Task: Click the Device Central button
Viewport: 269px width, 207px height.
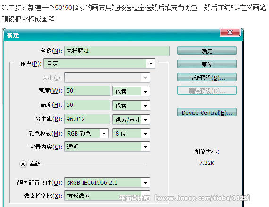Action: tap(207, 112)
